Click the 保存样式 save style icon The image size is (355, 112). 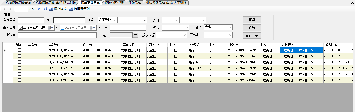tap(51, 9)
